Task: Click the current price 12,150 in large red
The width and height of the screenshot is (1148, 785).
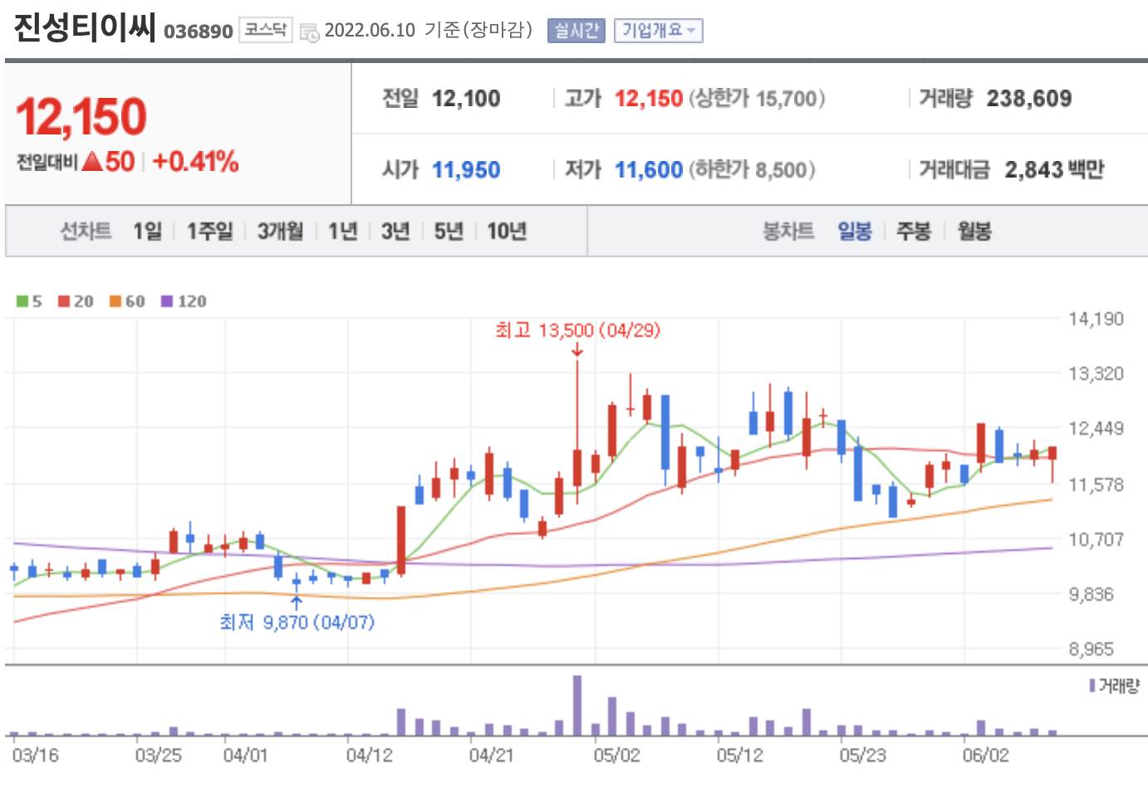Action: tap(81, 116)
